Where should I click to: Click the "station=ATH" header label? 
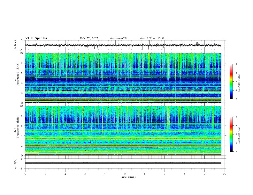[x=119, y=38]
